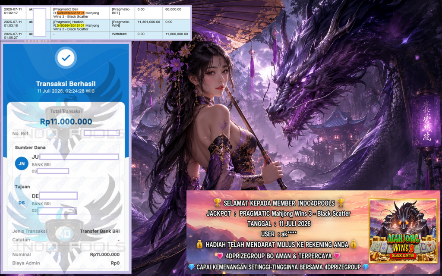This screenshot has width=442, height=276.
Task: Click the Biaya Admin Rp0 value
Action: 115,263
